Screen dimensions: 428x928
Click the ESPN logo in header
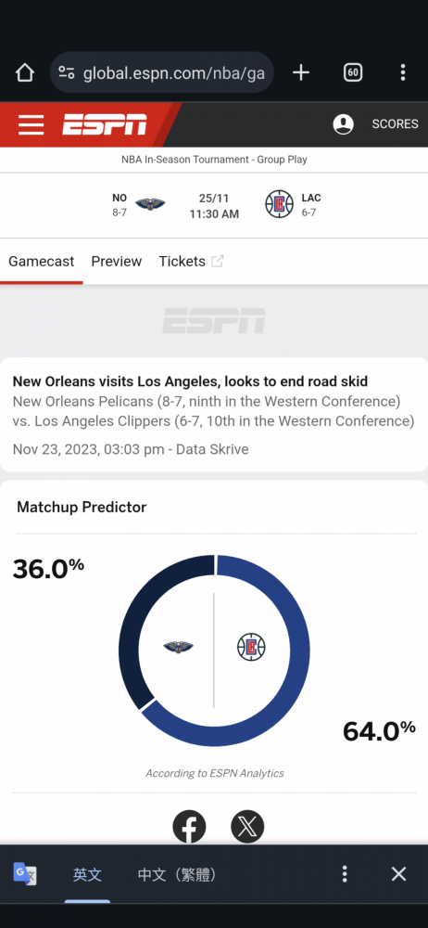[105, 124]
